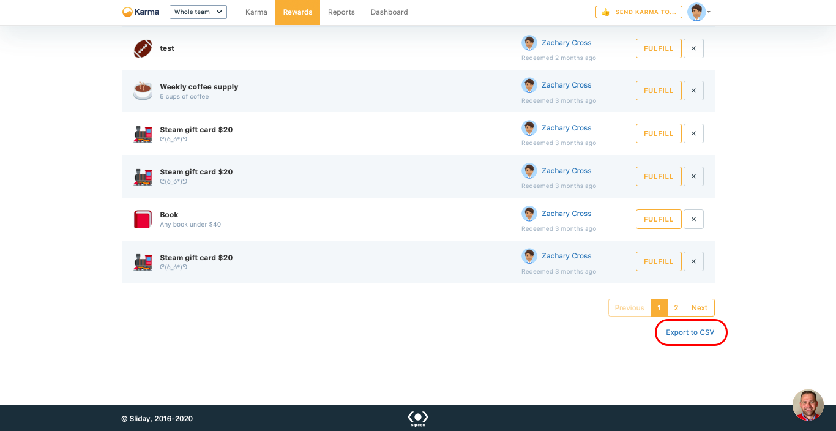Click the 'Weekly coffee supply' title
The height and width of the screenshot is (431, 836).
click(x=199, y=87)
